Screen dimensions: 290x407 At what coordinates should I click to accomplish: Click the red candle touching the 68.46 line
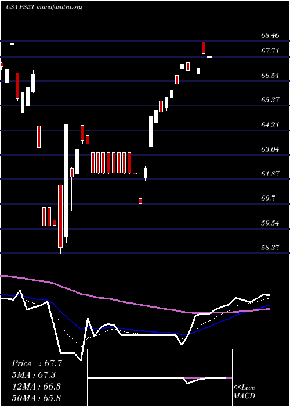[x=204, y=48]
